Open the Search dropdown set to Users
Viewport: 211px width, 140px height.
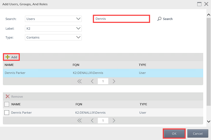pyautogui.click(x=53, y=19)
